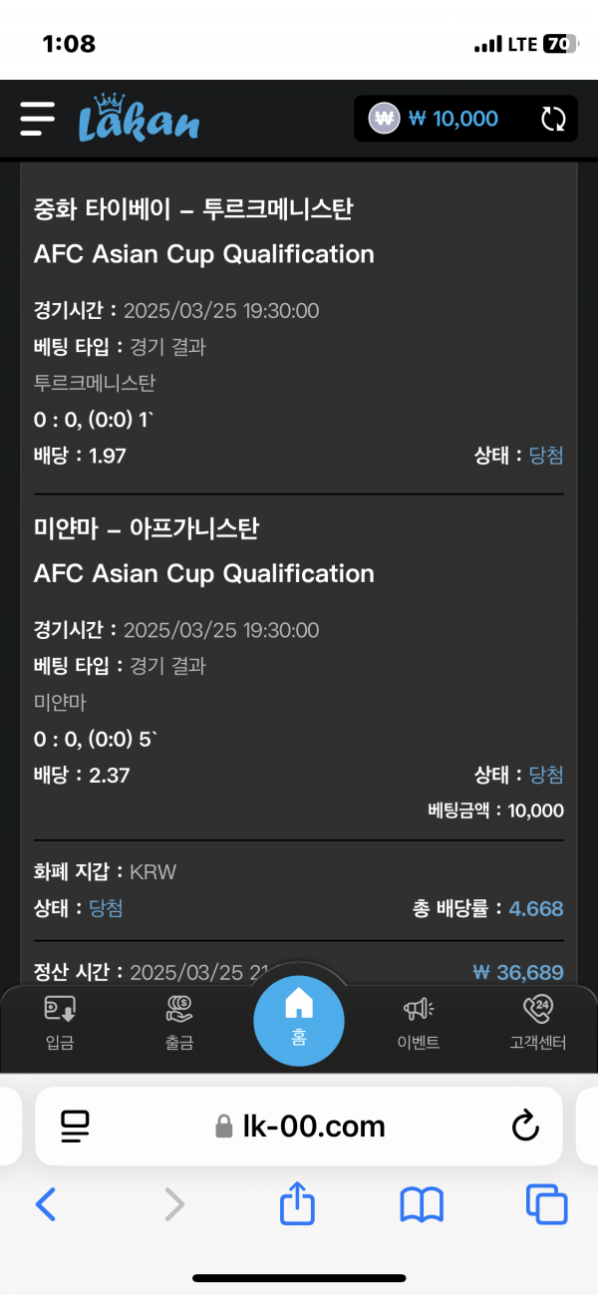Go to 홈 home button
Image resolution: width=598 pixels, height=1295 pixels.
[x=299, y=1017]
